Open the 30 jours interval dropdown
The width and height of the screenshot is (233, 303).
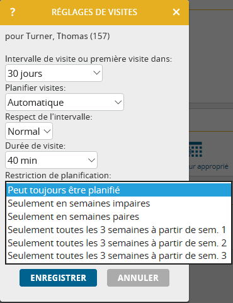click(x=54, y=73)
